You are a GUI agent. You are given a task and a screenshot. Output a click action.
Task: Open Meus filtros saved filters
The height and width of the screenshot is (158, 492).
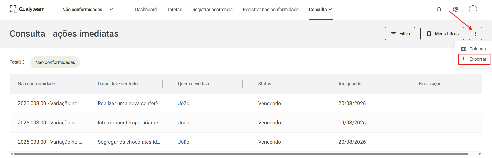[442, 34]
